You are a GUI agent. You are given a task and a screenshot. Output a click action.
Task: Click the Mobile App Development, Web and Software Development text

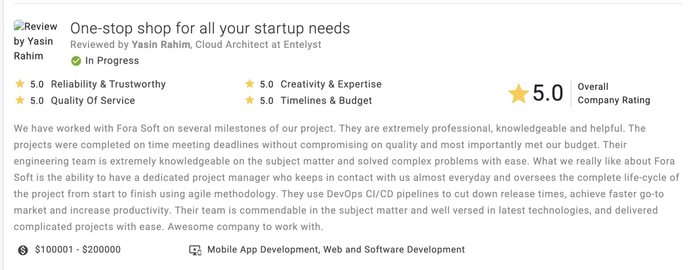336,250
